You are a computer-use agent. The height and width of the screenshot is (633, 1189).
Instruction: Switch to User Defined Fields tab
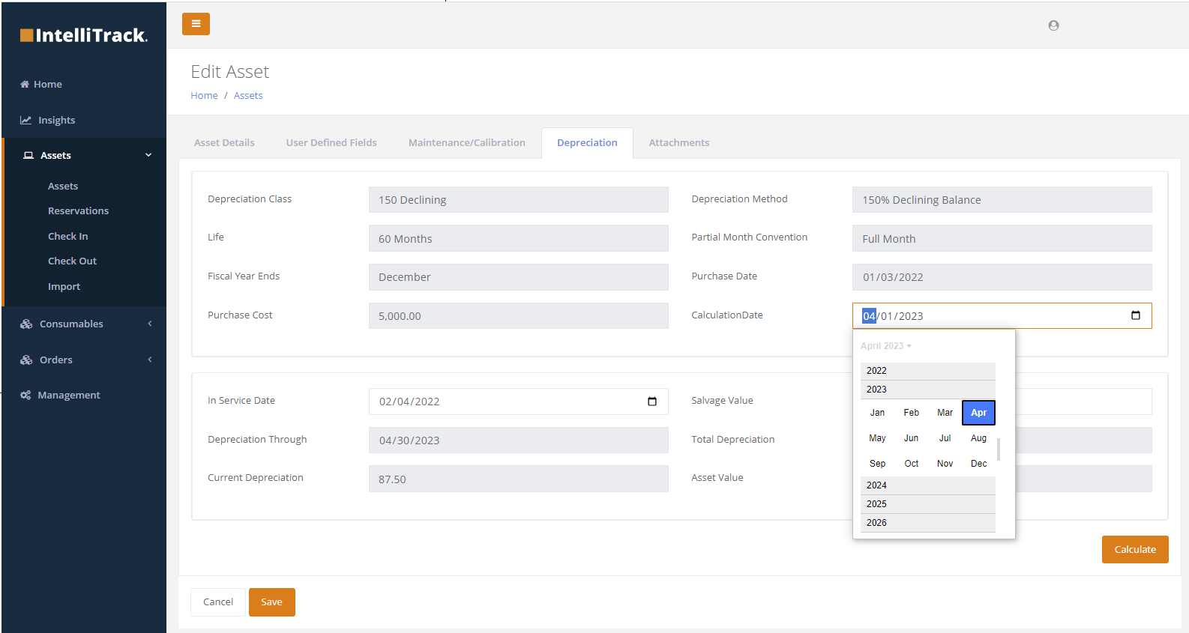(331, 142)
